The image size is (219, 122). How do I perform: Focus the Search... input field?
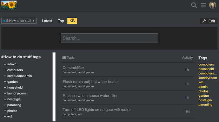(109, 38)
